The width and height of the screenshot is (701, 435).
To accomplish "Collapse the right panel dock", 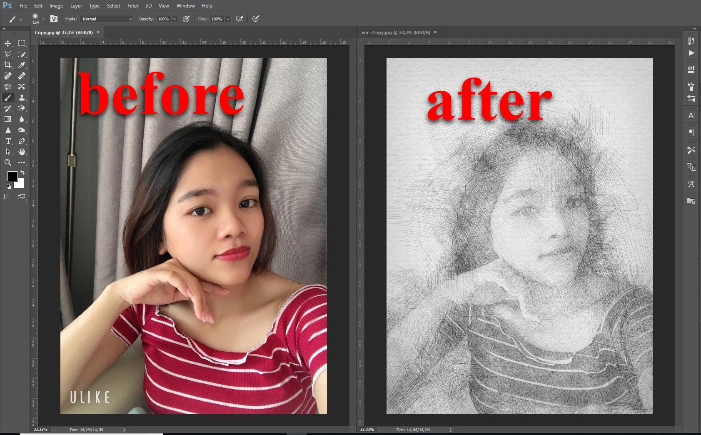I will tap(694, 28).
